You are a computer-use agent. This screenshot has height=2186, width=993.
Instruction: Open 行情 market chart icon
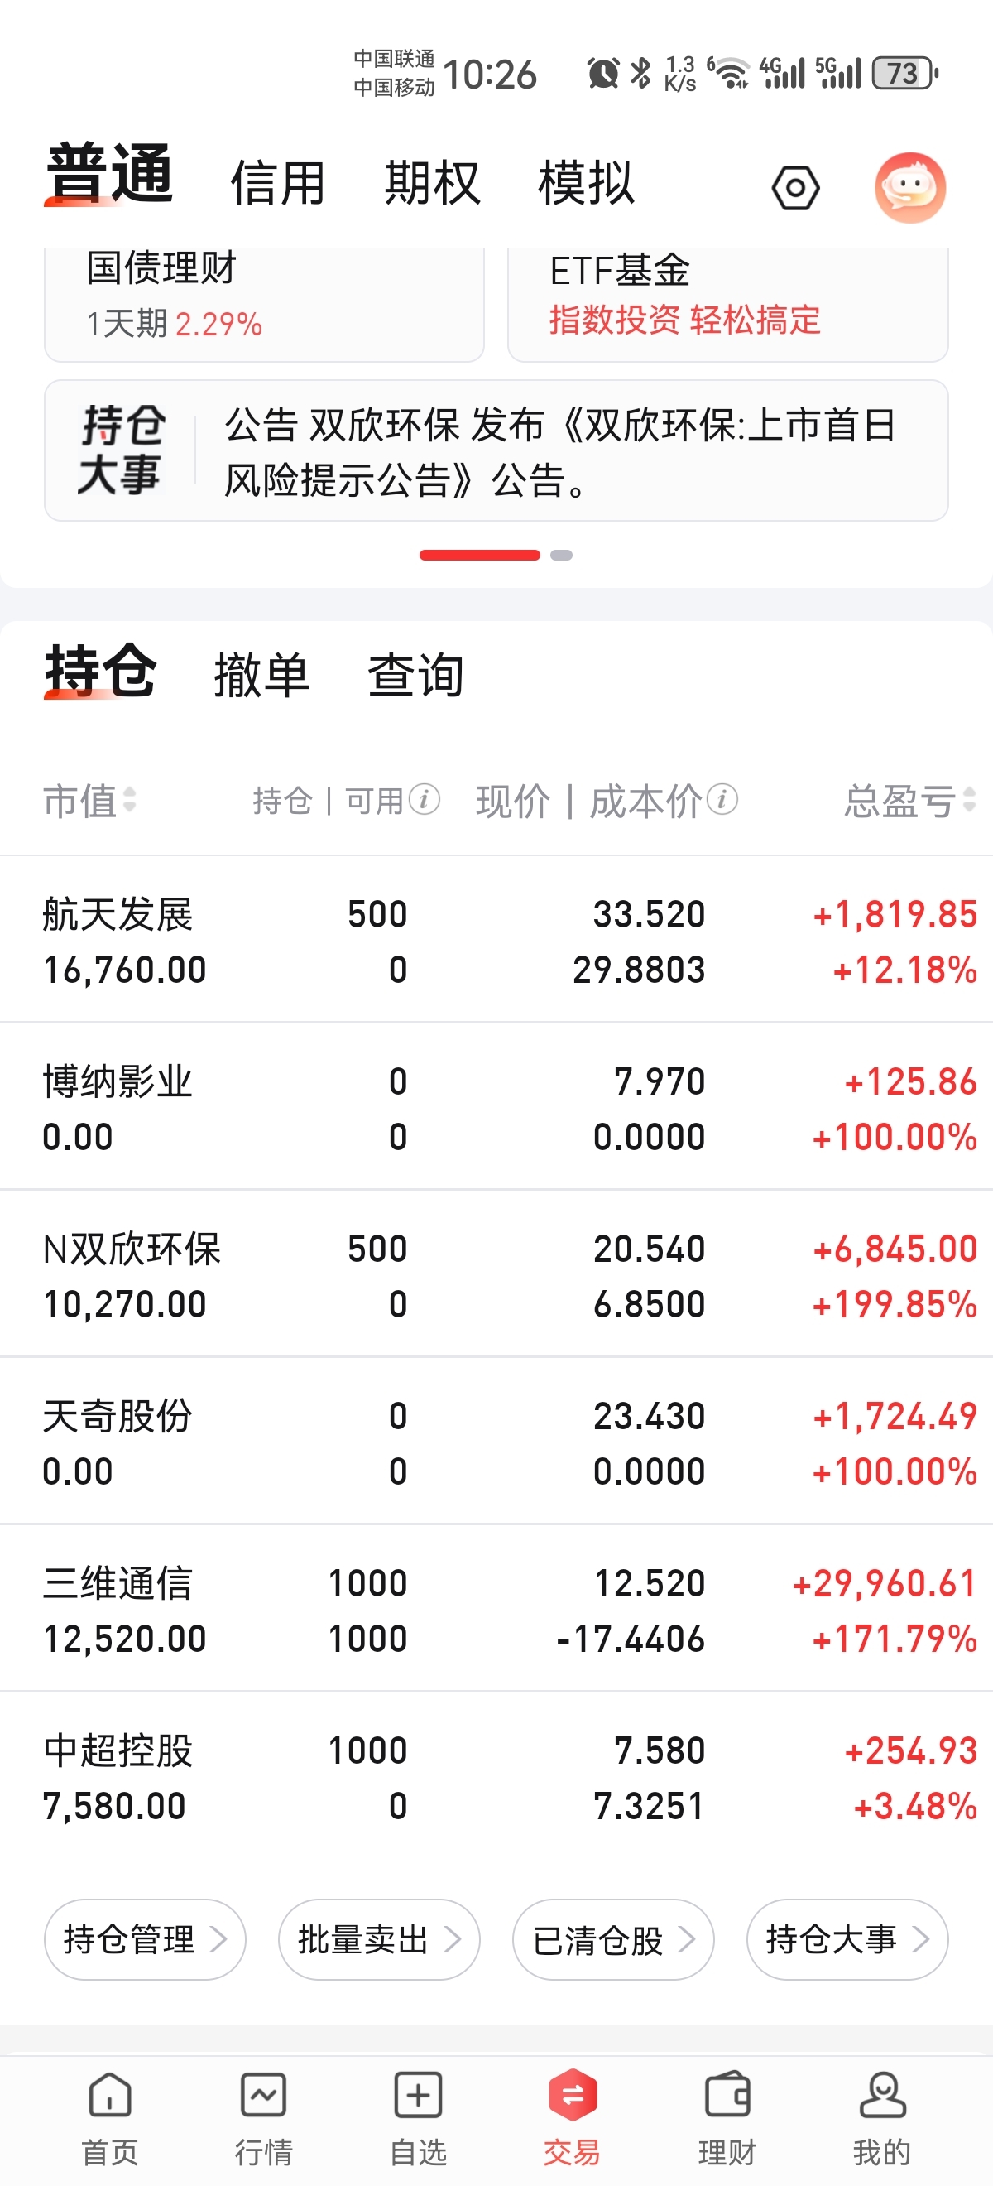point(264,2114)
